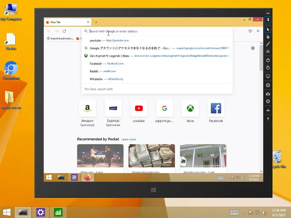Click Firefox back arrow
The width and height of the screenshot is (291, 218).
(49, 31)
